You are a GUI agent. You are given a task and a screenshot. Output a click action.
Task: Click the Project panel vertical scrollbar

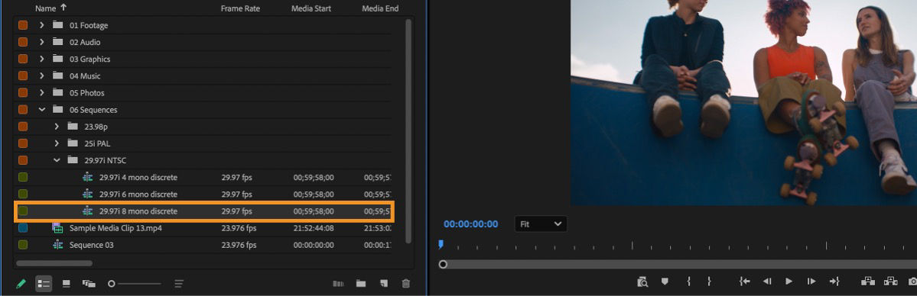(x=408, y=130)
